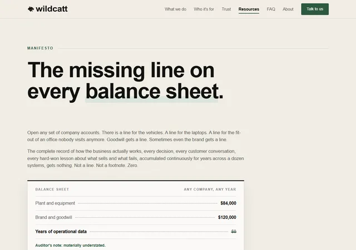Select the Plant and equipment row
Screen dimensions: 356x250
pyautogui.click(x=136, y=203)
